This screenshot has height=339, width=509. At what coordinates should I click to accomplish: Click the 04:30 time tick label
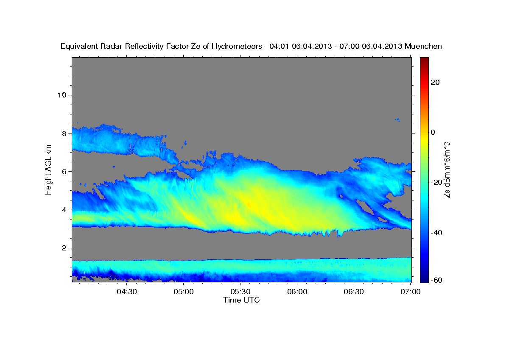(127, 292)
